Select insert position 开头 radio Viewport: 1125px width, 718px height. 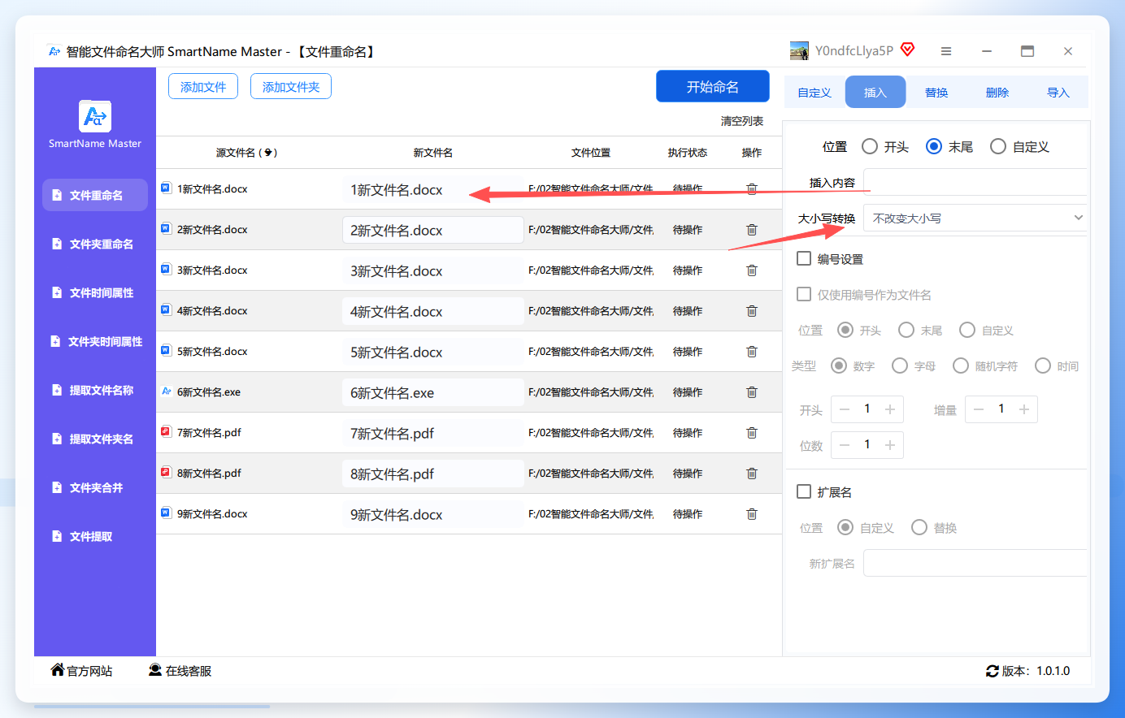pyautogui.click(x=870, y=146)
